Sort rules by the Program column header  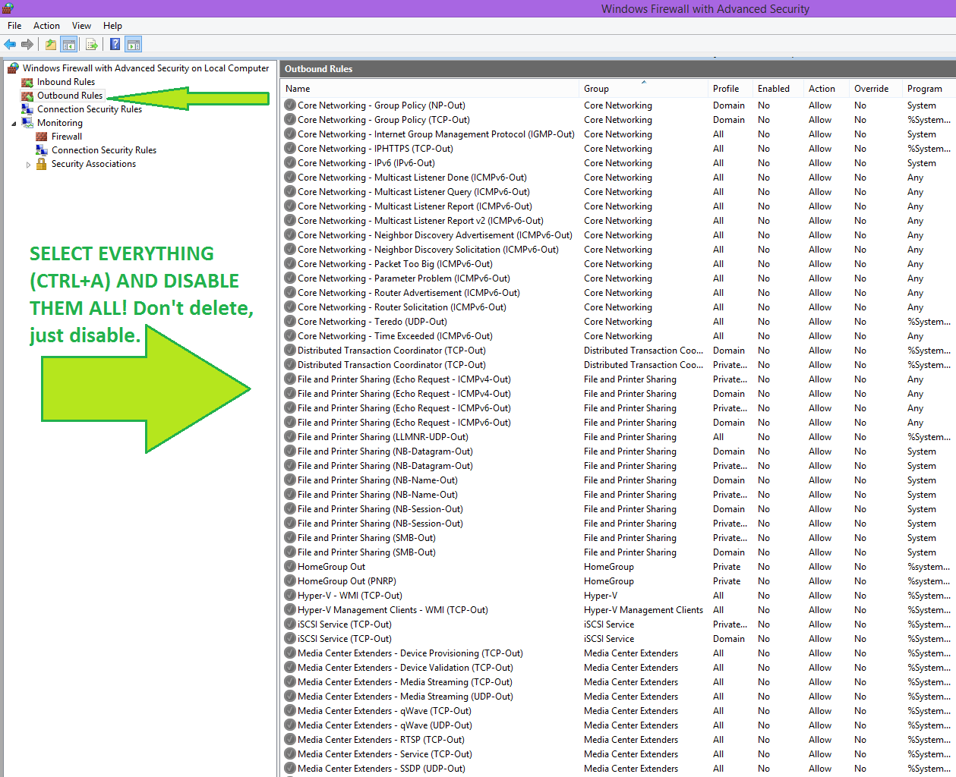tap(929, 89)
